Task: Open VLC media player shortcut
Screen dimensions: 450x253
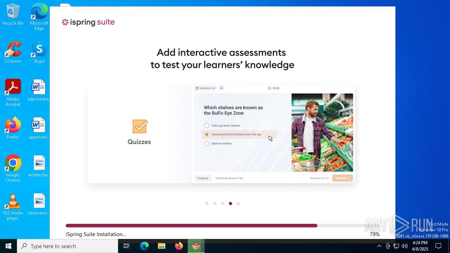Action: (13, 207)
